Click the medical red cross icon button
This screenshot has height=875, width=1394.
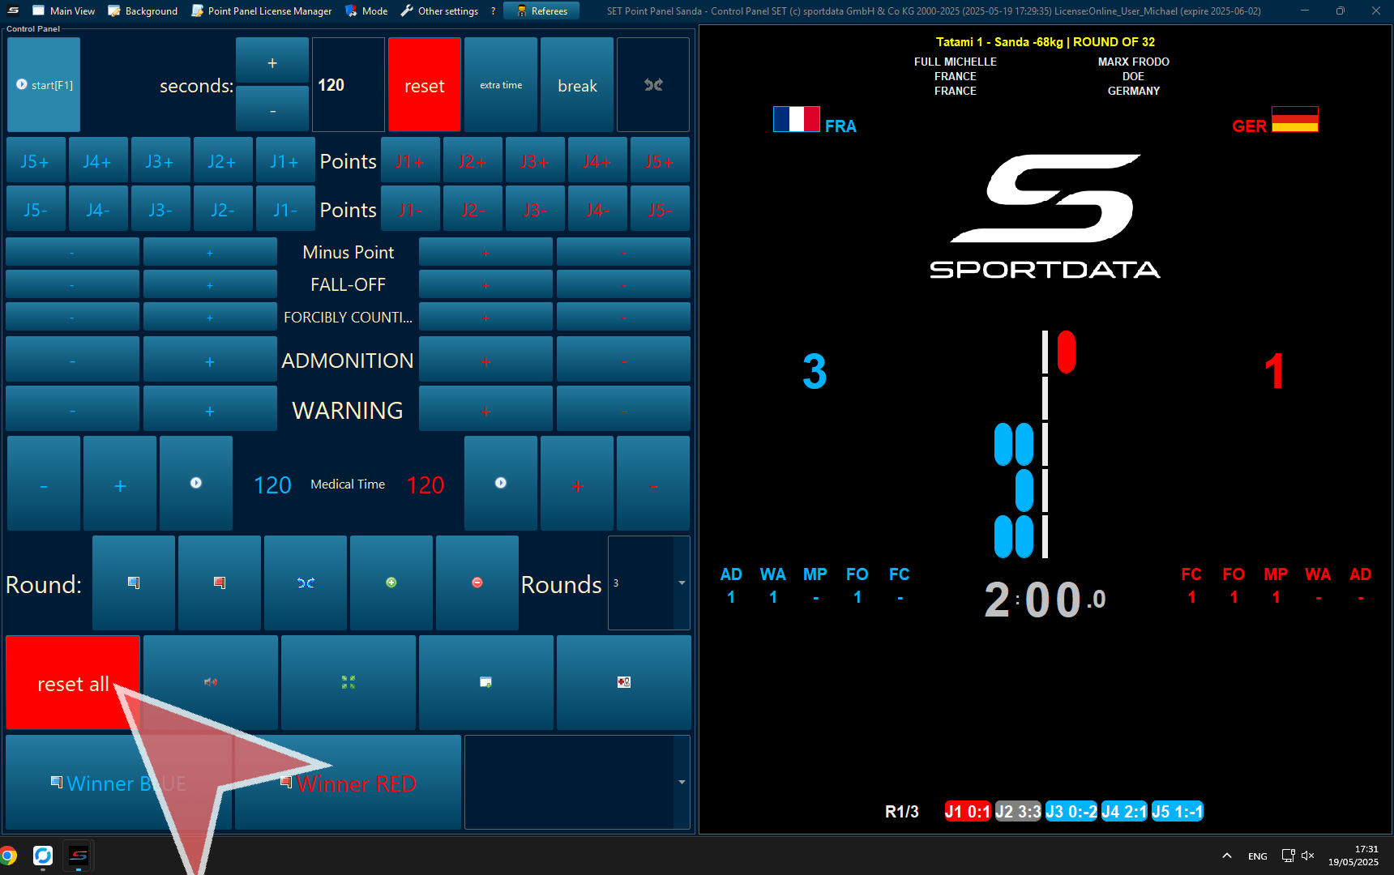pos(623,682)
